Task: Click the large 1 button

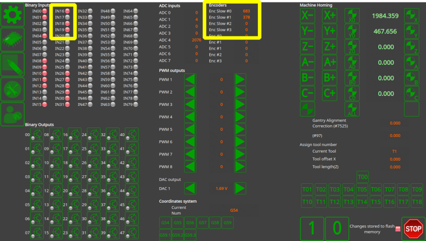Action: point(311,228)
